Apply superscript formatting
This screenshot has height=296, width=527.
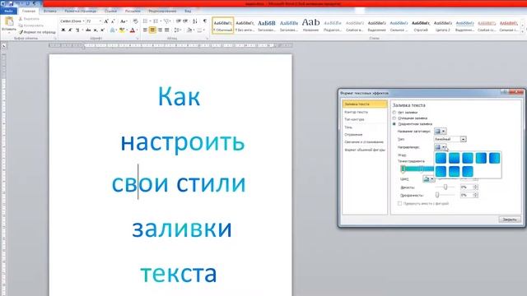(x=102, y=30)
